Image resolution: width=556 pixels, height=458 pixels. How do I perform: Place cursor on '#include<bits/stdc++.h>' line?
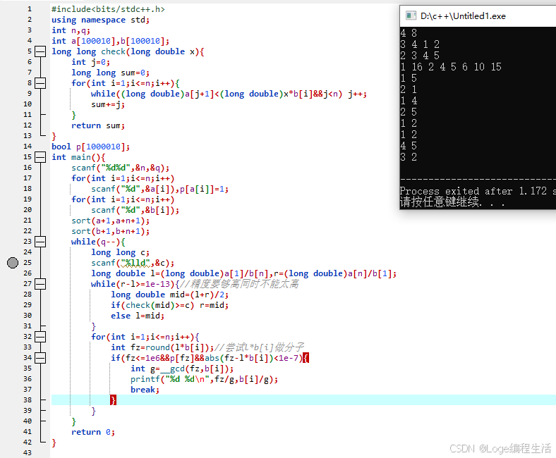coord(108,9)
